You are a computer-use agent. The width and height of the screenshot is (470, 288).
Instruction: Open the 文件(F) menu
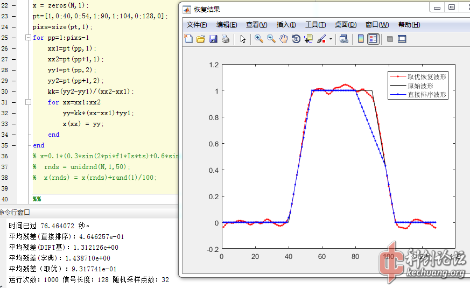(197, 25)
